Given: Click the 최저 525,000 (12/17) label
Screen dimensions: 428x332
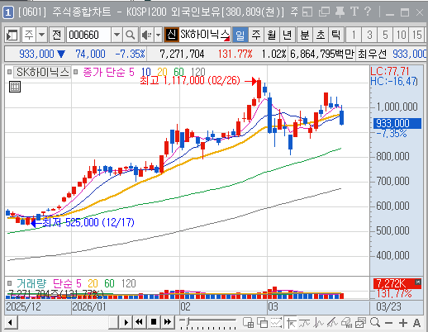Looking at the screenshot, I should click(88, 222).
